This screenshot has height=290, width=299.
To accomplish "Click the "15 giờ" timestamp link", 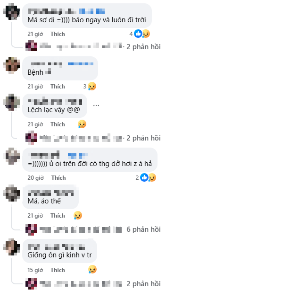I will click(x=35, y=270).
